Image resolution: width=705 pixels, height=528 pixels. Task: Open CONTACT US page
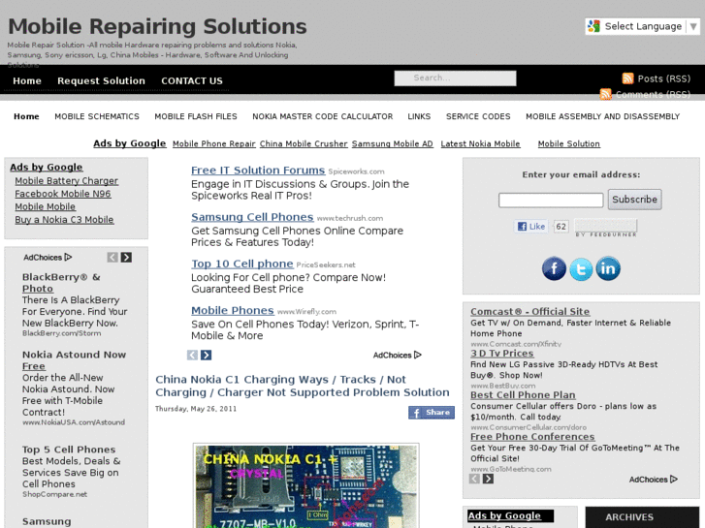click(192, 80)
